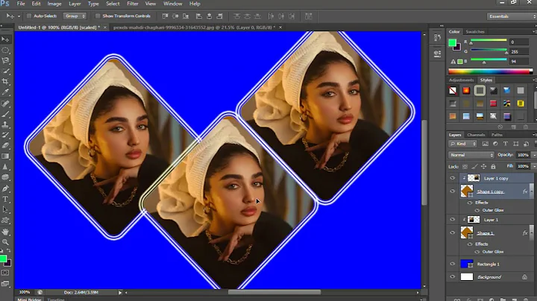Toggle Effects visibility under Shape 1 copy
537x301 pixels.
tap(470, 203)
